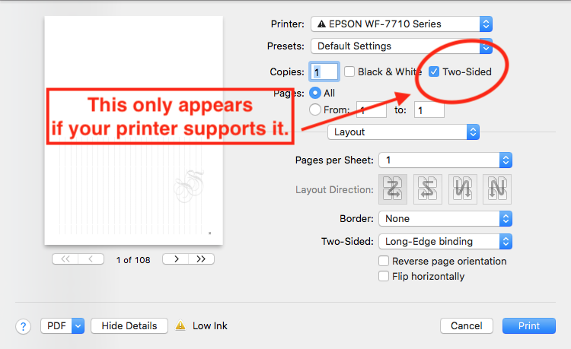Open the Presets dropdown
Viewport: 571px width, 349px height.
coord(401,46)
